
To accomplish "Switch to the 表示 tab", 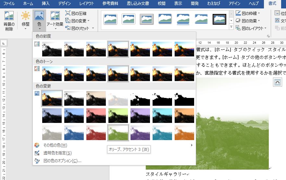I will [178, 3].
